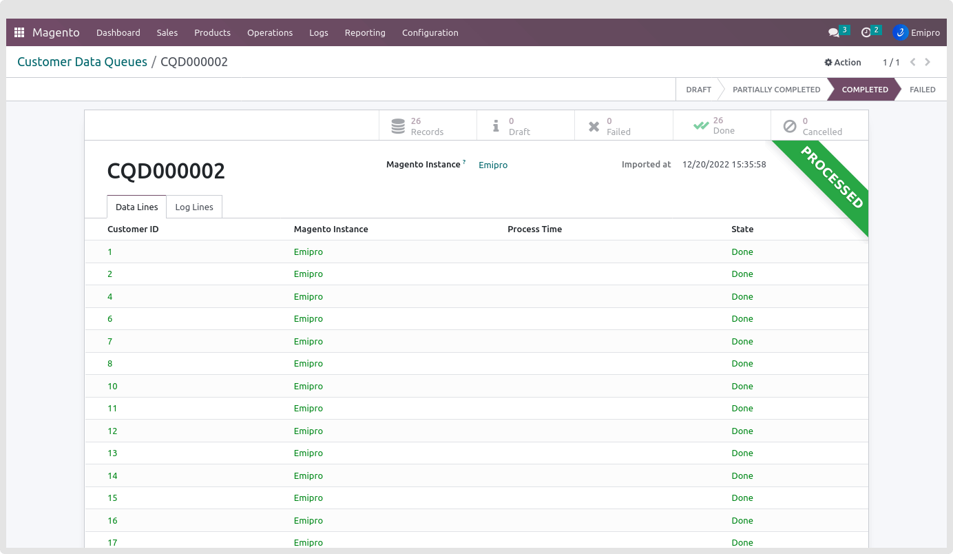The image size is (953, 554).
Task: Open the data line for customer 10
Action: [x=112, y=386]
